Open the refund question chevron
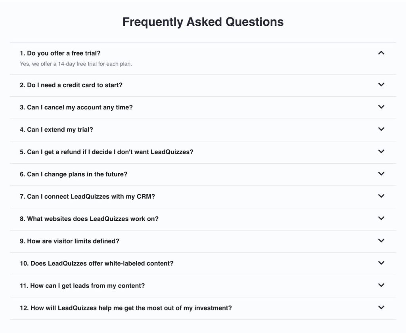 381,151
